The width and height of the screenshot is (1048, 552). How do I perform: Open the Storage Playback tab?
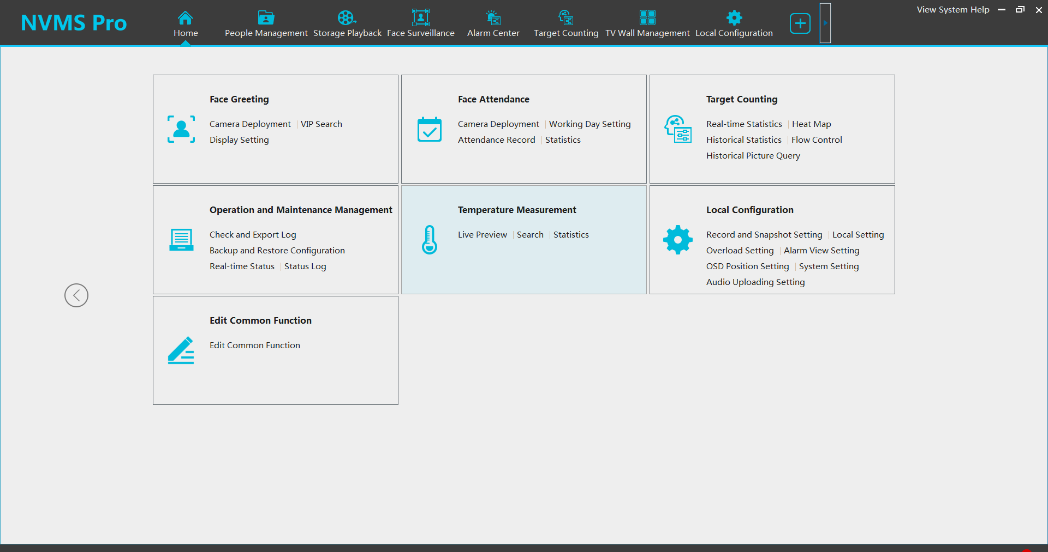click(347, 24)
